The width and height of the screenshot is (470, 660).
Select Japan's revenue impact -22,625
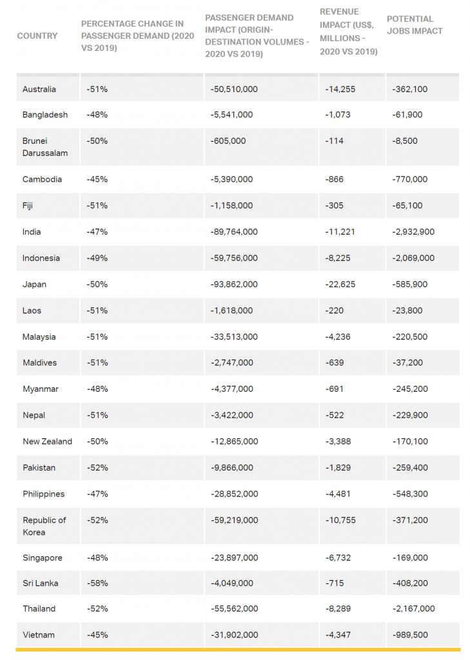340,284
